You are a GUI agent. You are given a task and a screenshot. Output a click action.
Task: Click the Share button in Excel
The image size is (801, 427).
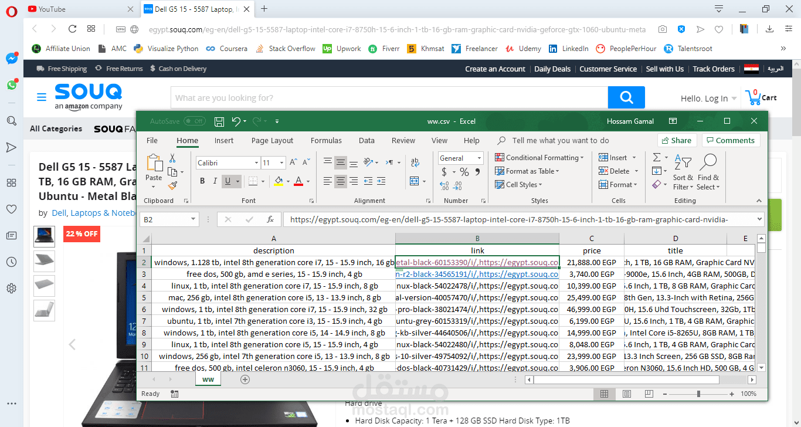point(677,140)
